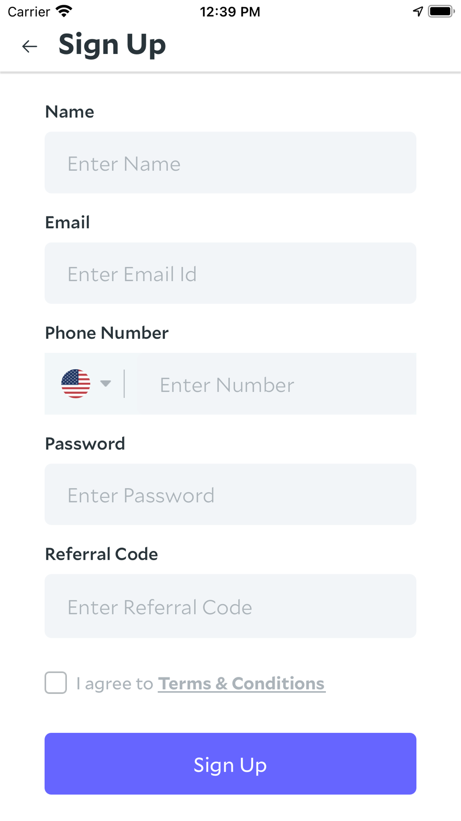The image size is (461, 821).
Task: Tap the 'I agree to' text
Action: tap(114, 683)
